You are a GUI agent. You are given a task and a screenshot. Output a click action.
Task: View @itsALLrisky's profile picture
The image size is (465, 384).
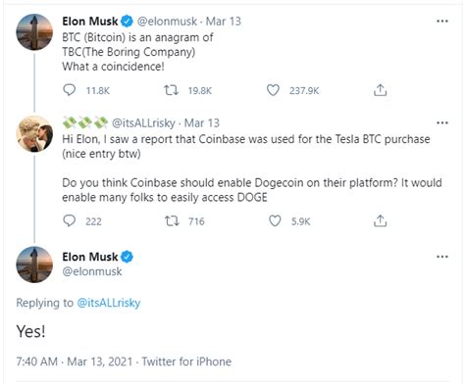pos(34,133)
